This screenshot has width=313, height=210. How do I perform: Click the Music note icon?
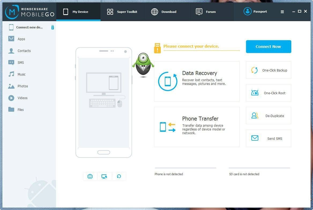(11, 74)
